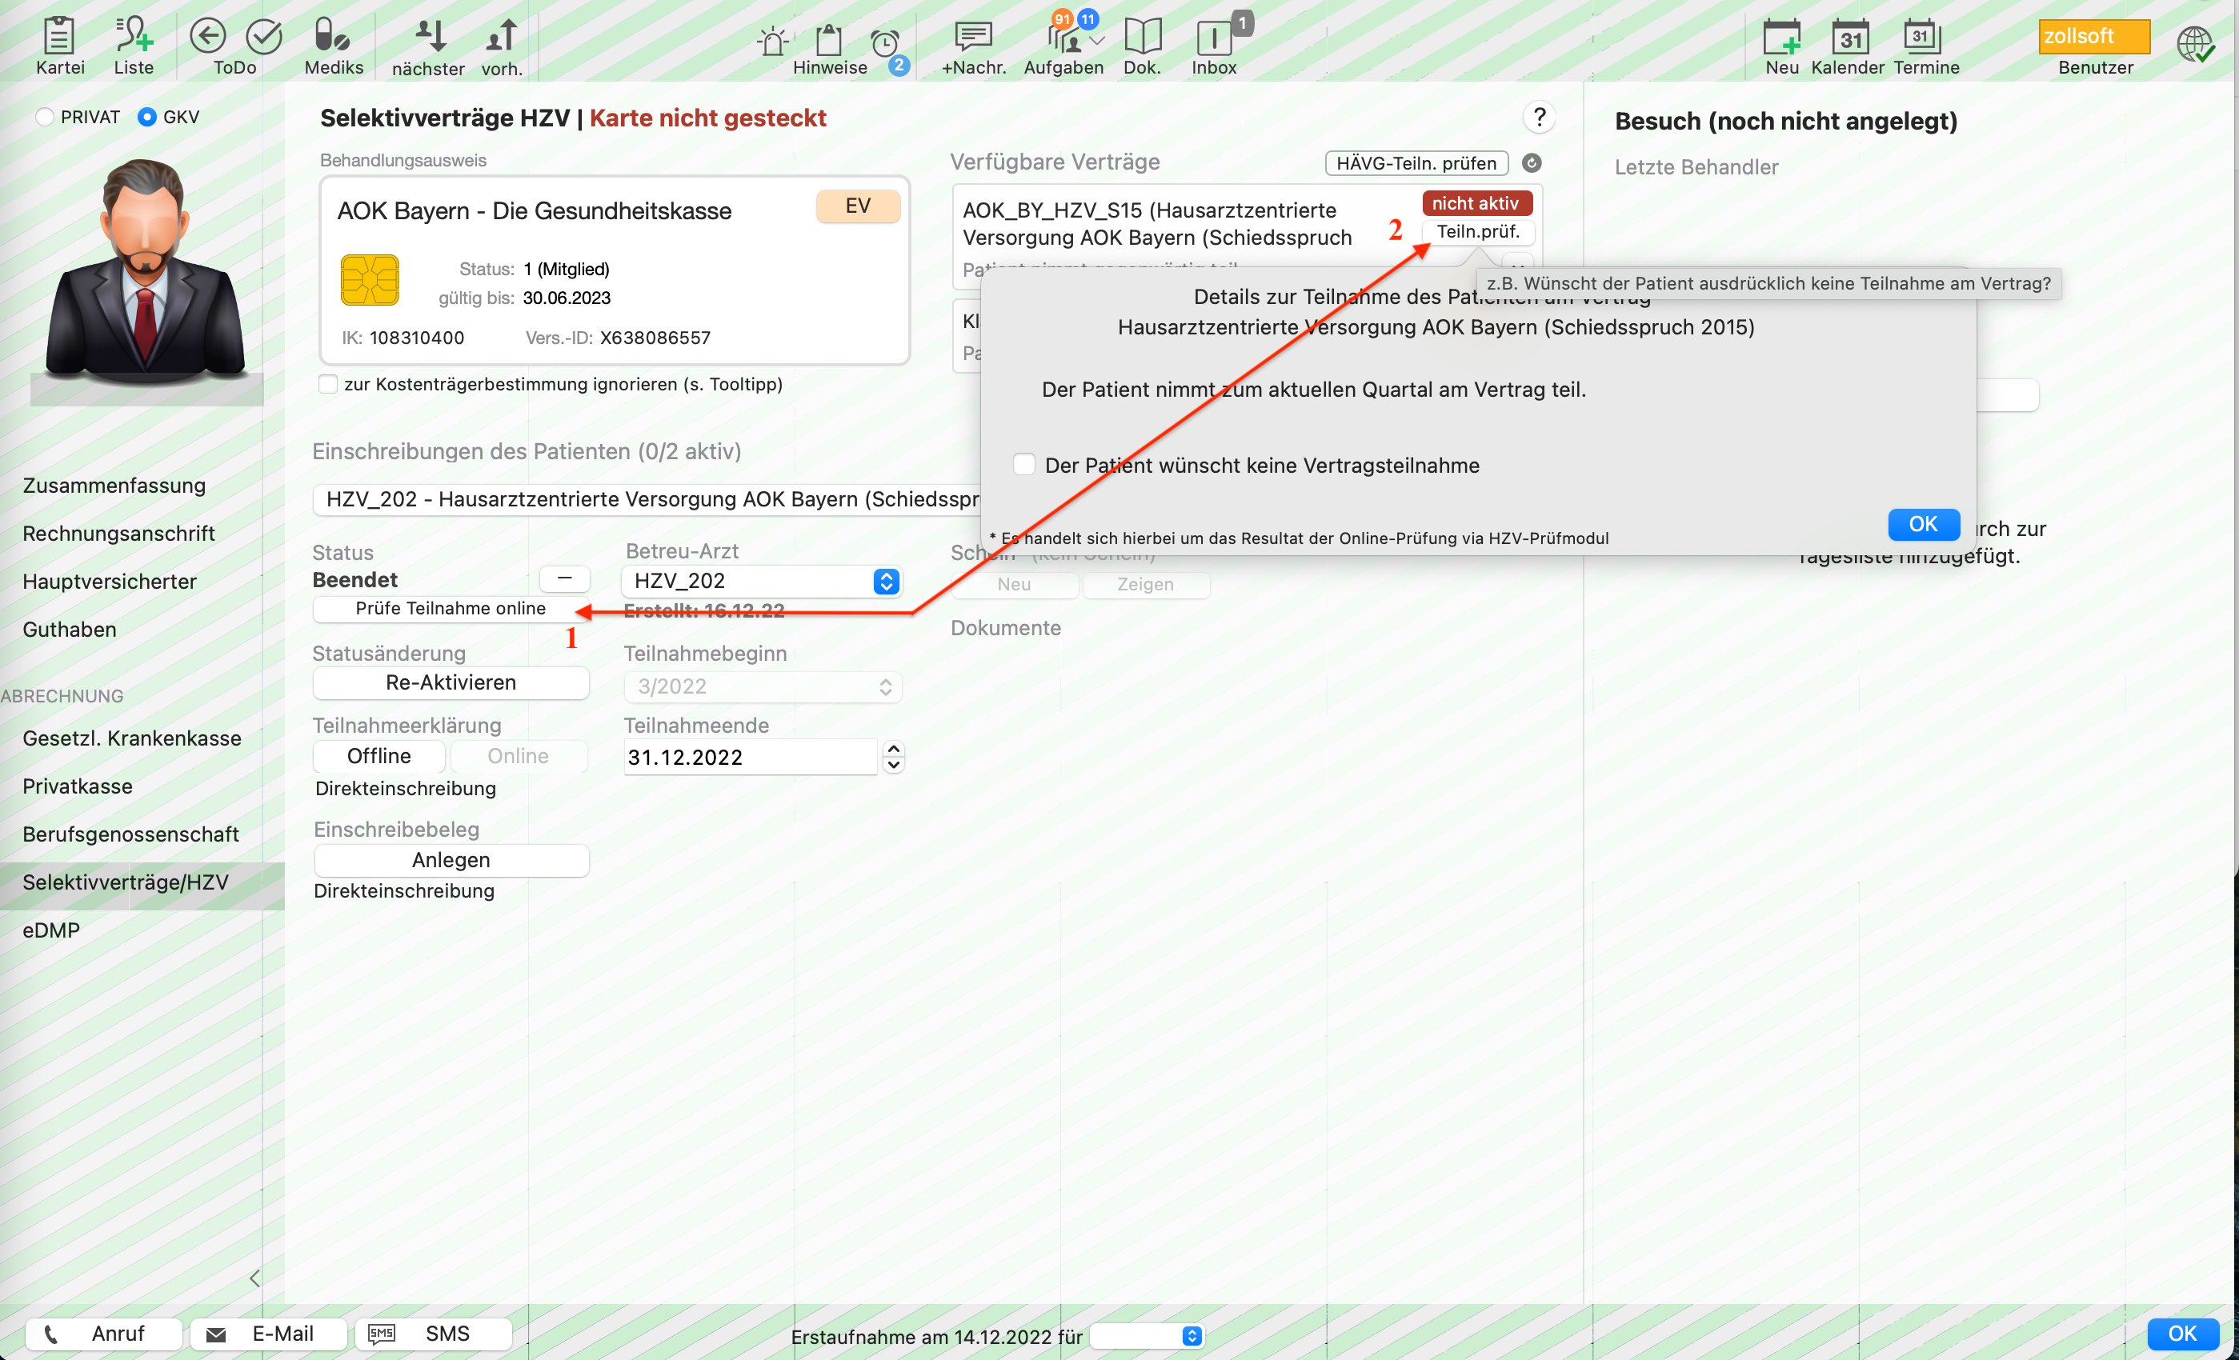Click the SMS button
Image resolution: width=2239 pixels, height=1360 pixels.
pyautogui.click(x=434, y=1333)
